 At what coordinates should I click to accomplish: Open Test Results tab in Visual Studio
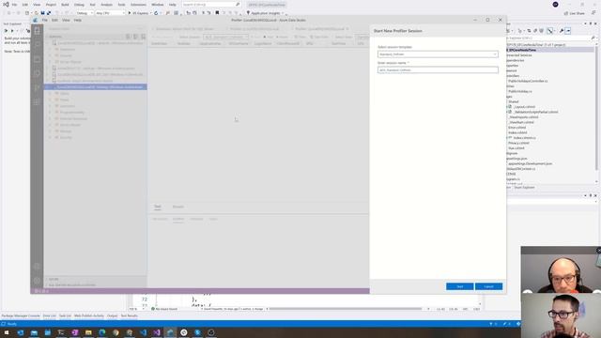(x=130, y=315)
